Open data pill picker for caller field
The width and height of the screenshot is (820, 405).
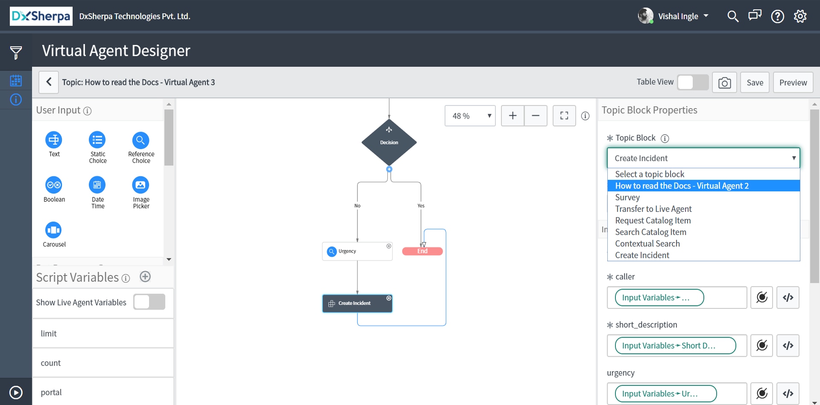pos(762,297)
